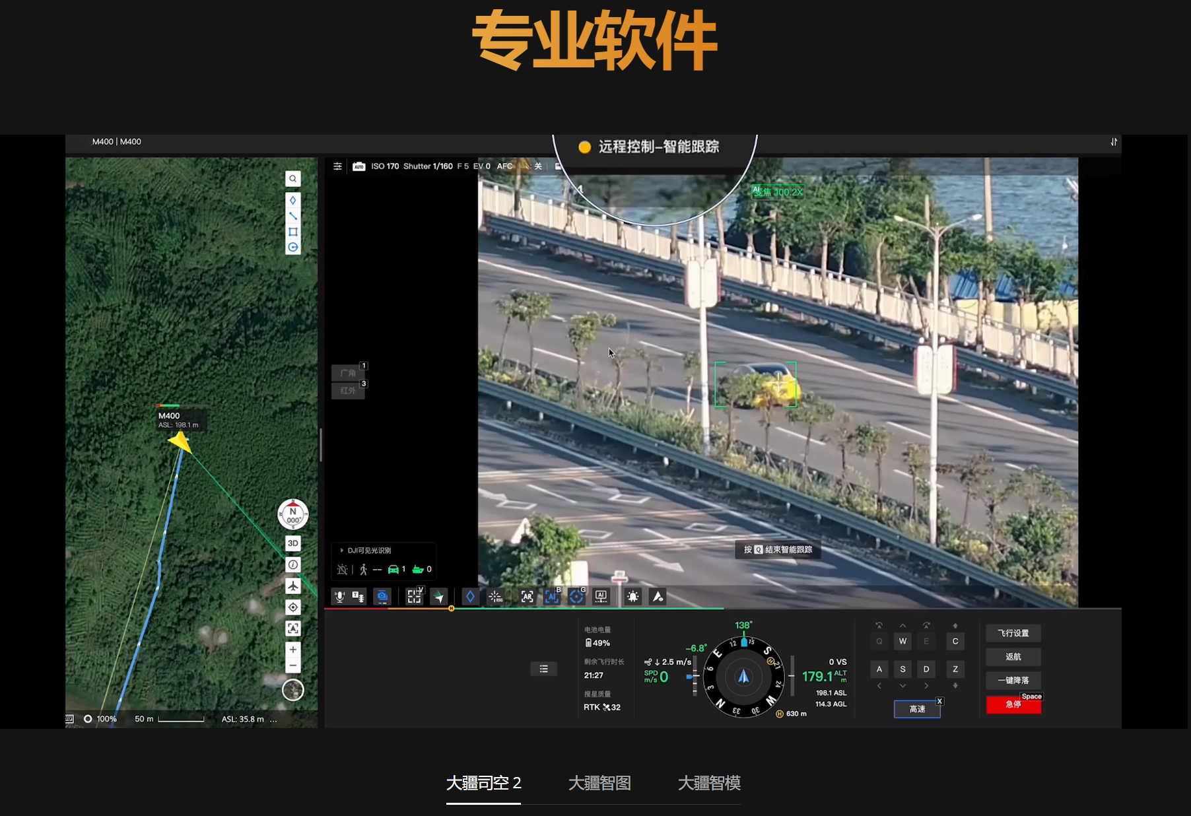Click the green vehicle detection icon
This screenshot has width=1191, height=816.
point(393,569)
